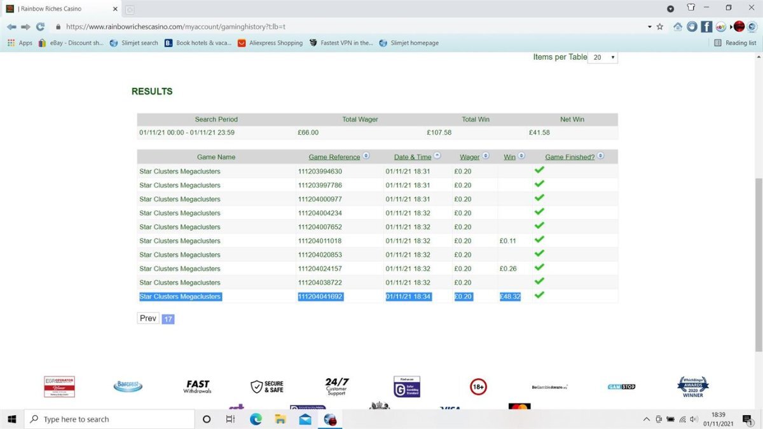Click game reference 111204041692
The width and height of the screenshot is (763, 429).
click(320, 297)
